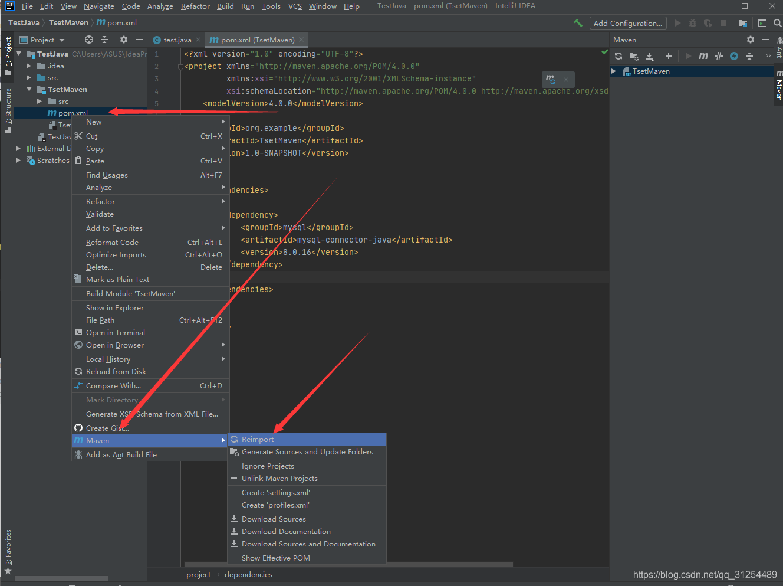The width and height of the screenshot is (783, 586).
Task: Reimport All Maven Projects in Maven panel
Action: (618, 56)
